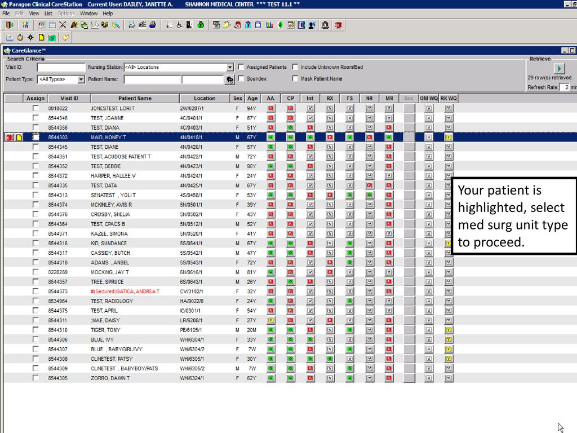Click the yellow back arrow toolbar icon
The image size is (577, 433).
[x=65, y=37]
